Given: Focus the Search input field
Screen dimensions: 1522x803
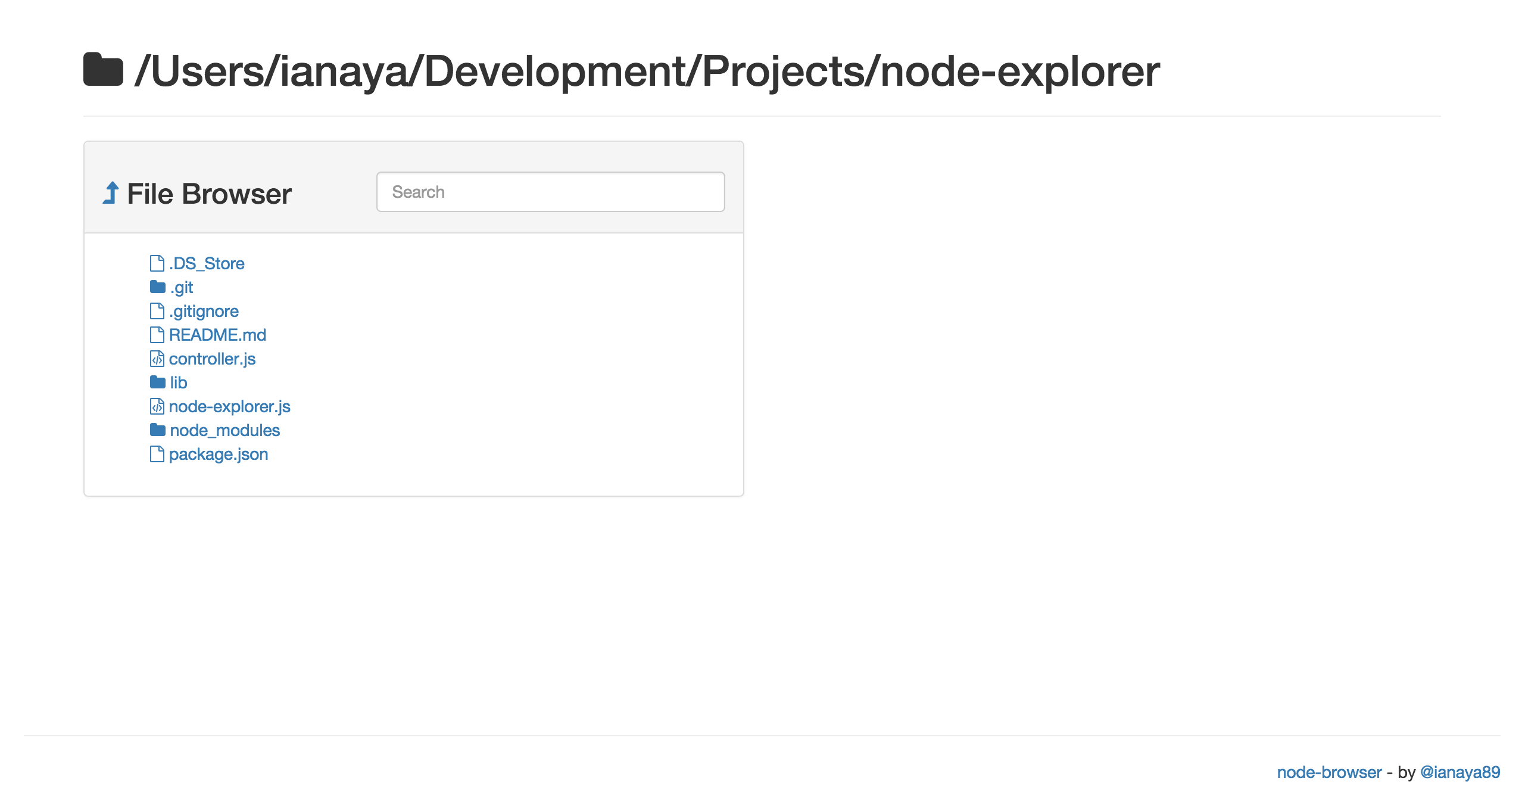Looking at the screenshot, I should click(550, 192).
